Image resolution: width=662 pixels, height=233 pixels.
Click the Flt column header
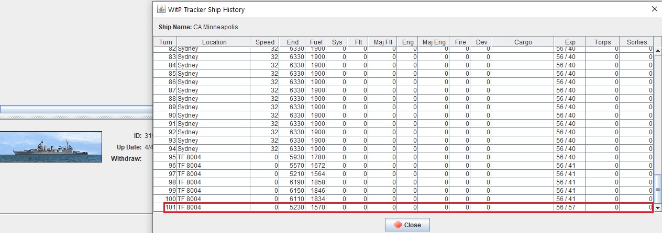pos(358,42)
